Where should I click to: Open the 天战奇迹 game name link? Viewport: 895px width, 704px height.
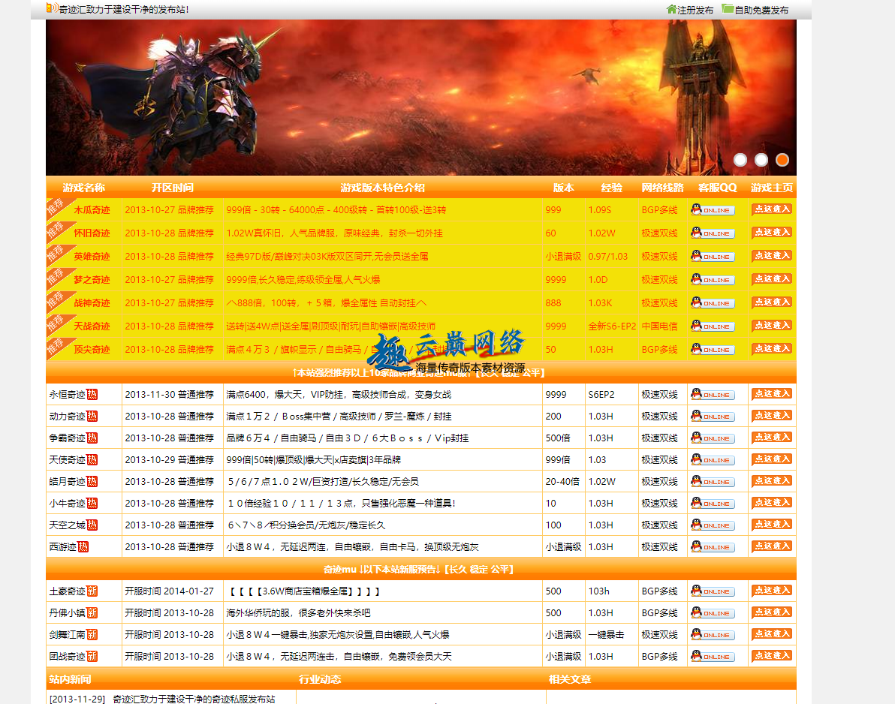(92, 326)
